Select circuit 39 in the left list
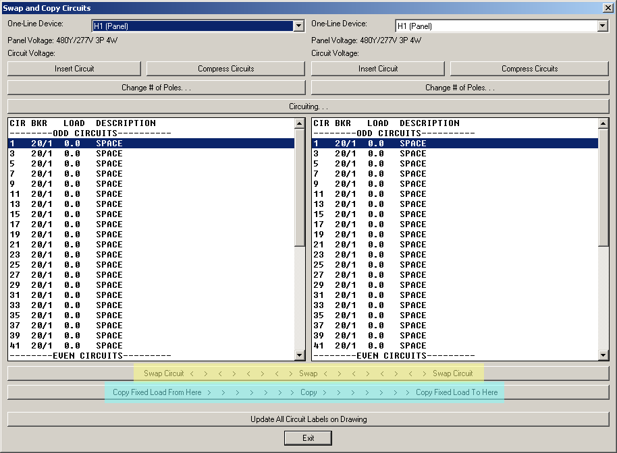This screenshot has height=453, width=617. coord(151,336)
